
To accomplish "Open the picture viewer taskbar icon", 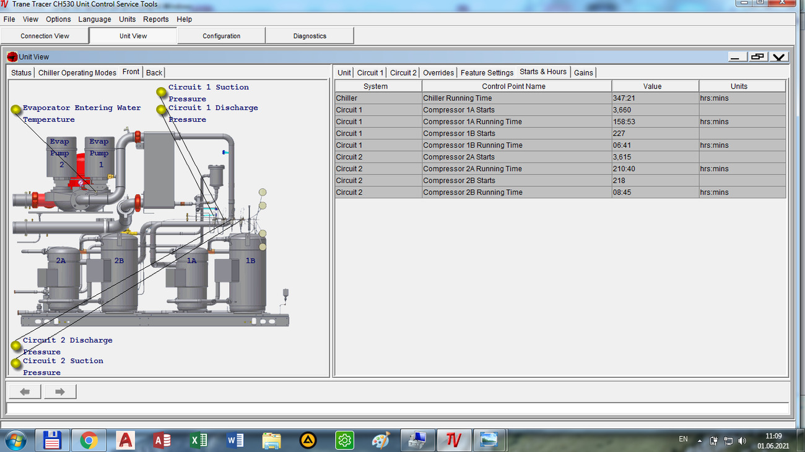I will 489,440.
